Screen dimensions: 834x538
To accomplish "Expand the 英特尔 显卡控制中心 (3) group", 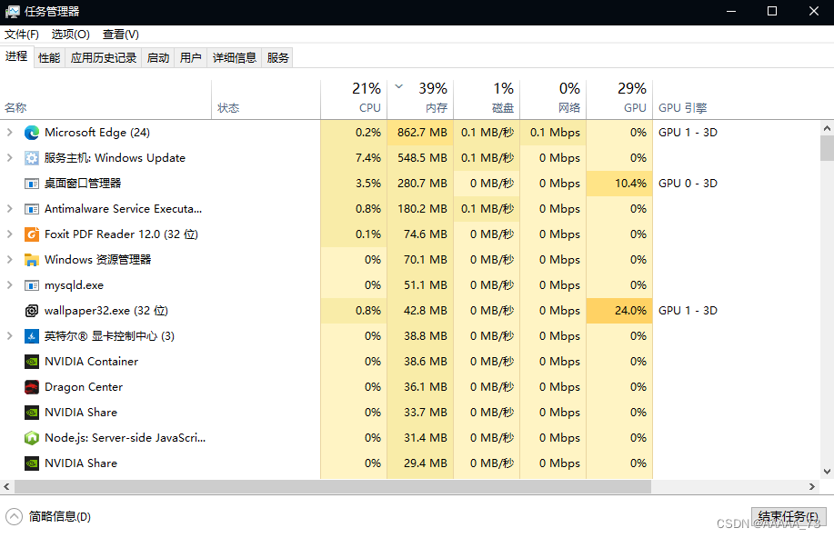I will point(10,336).
